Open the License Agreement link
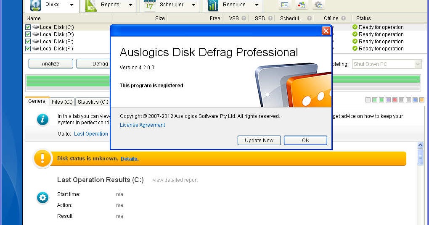 142,125
